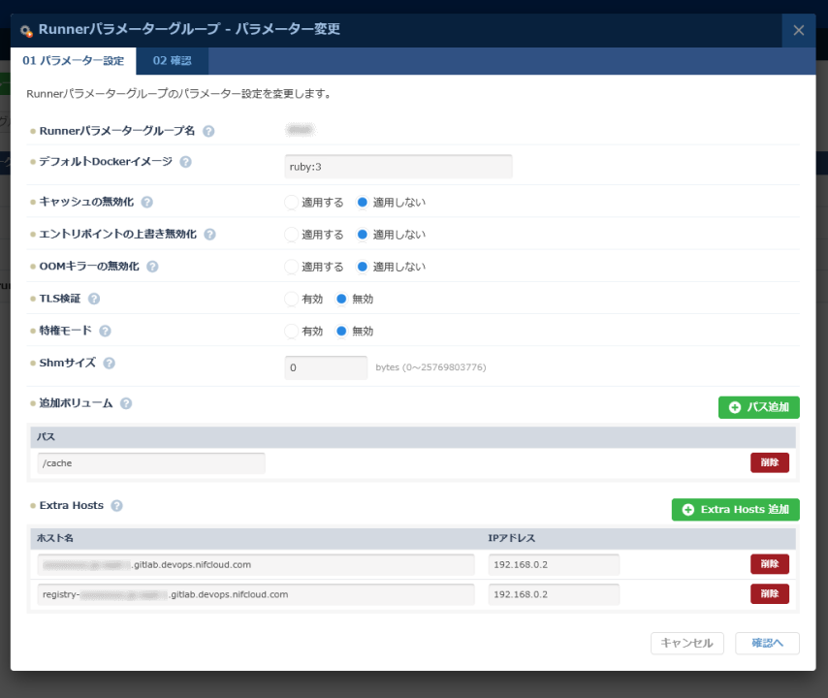Open the Shmサイズ help icon
828x698 pixels.
coord(110,364)
